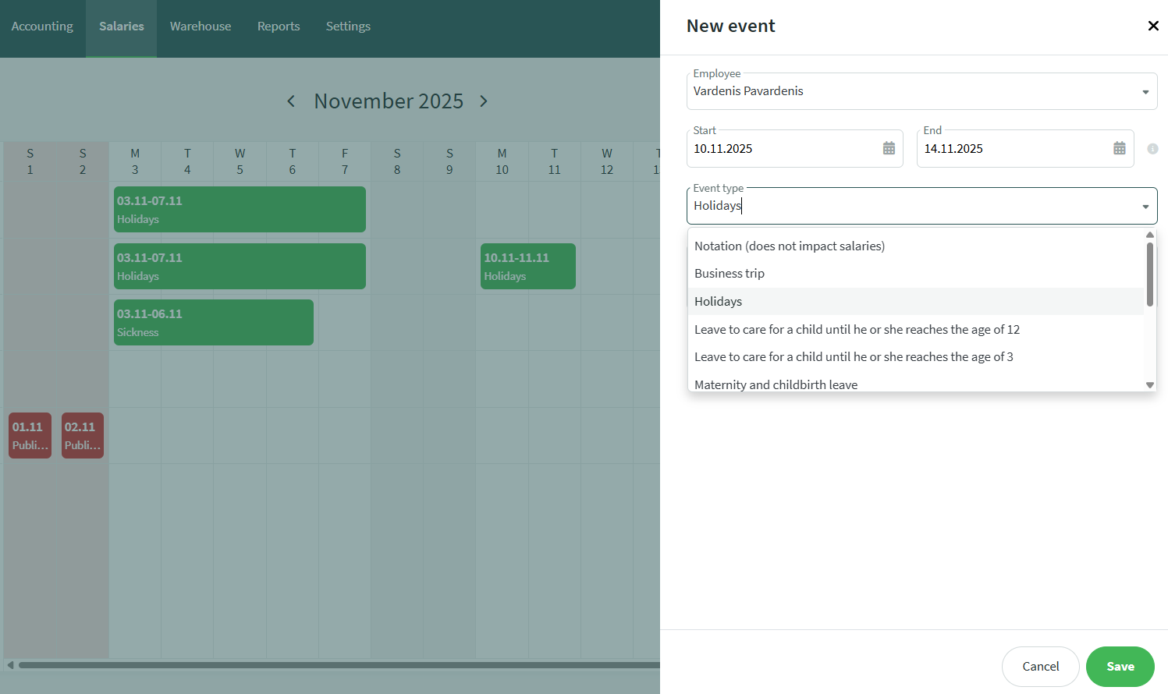Pick Maternity and childbirth leave option
The image size is (1168, 694).
pos(776,384)
